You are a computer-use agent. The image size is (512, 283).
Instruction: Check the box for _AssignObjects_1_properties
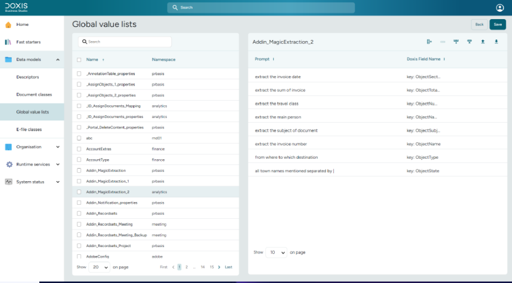tap(79, 84)
